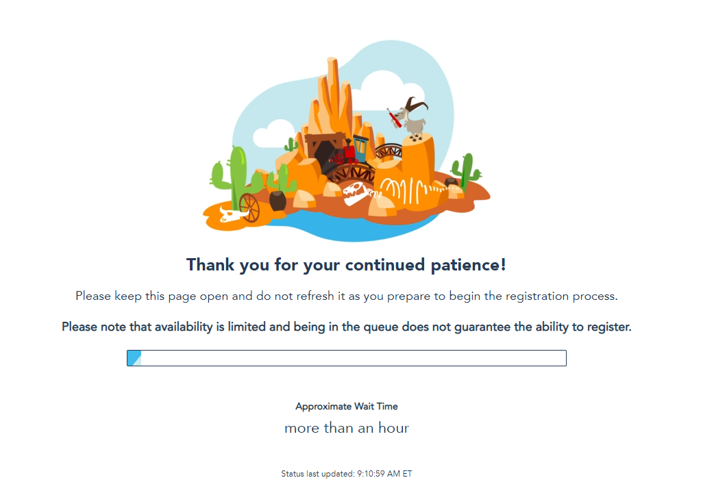The width and height of the screenshot is (727, 493).
Task: Click the bold availability is limited notice
Action: 346,327
